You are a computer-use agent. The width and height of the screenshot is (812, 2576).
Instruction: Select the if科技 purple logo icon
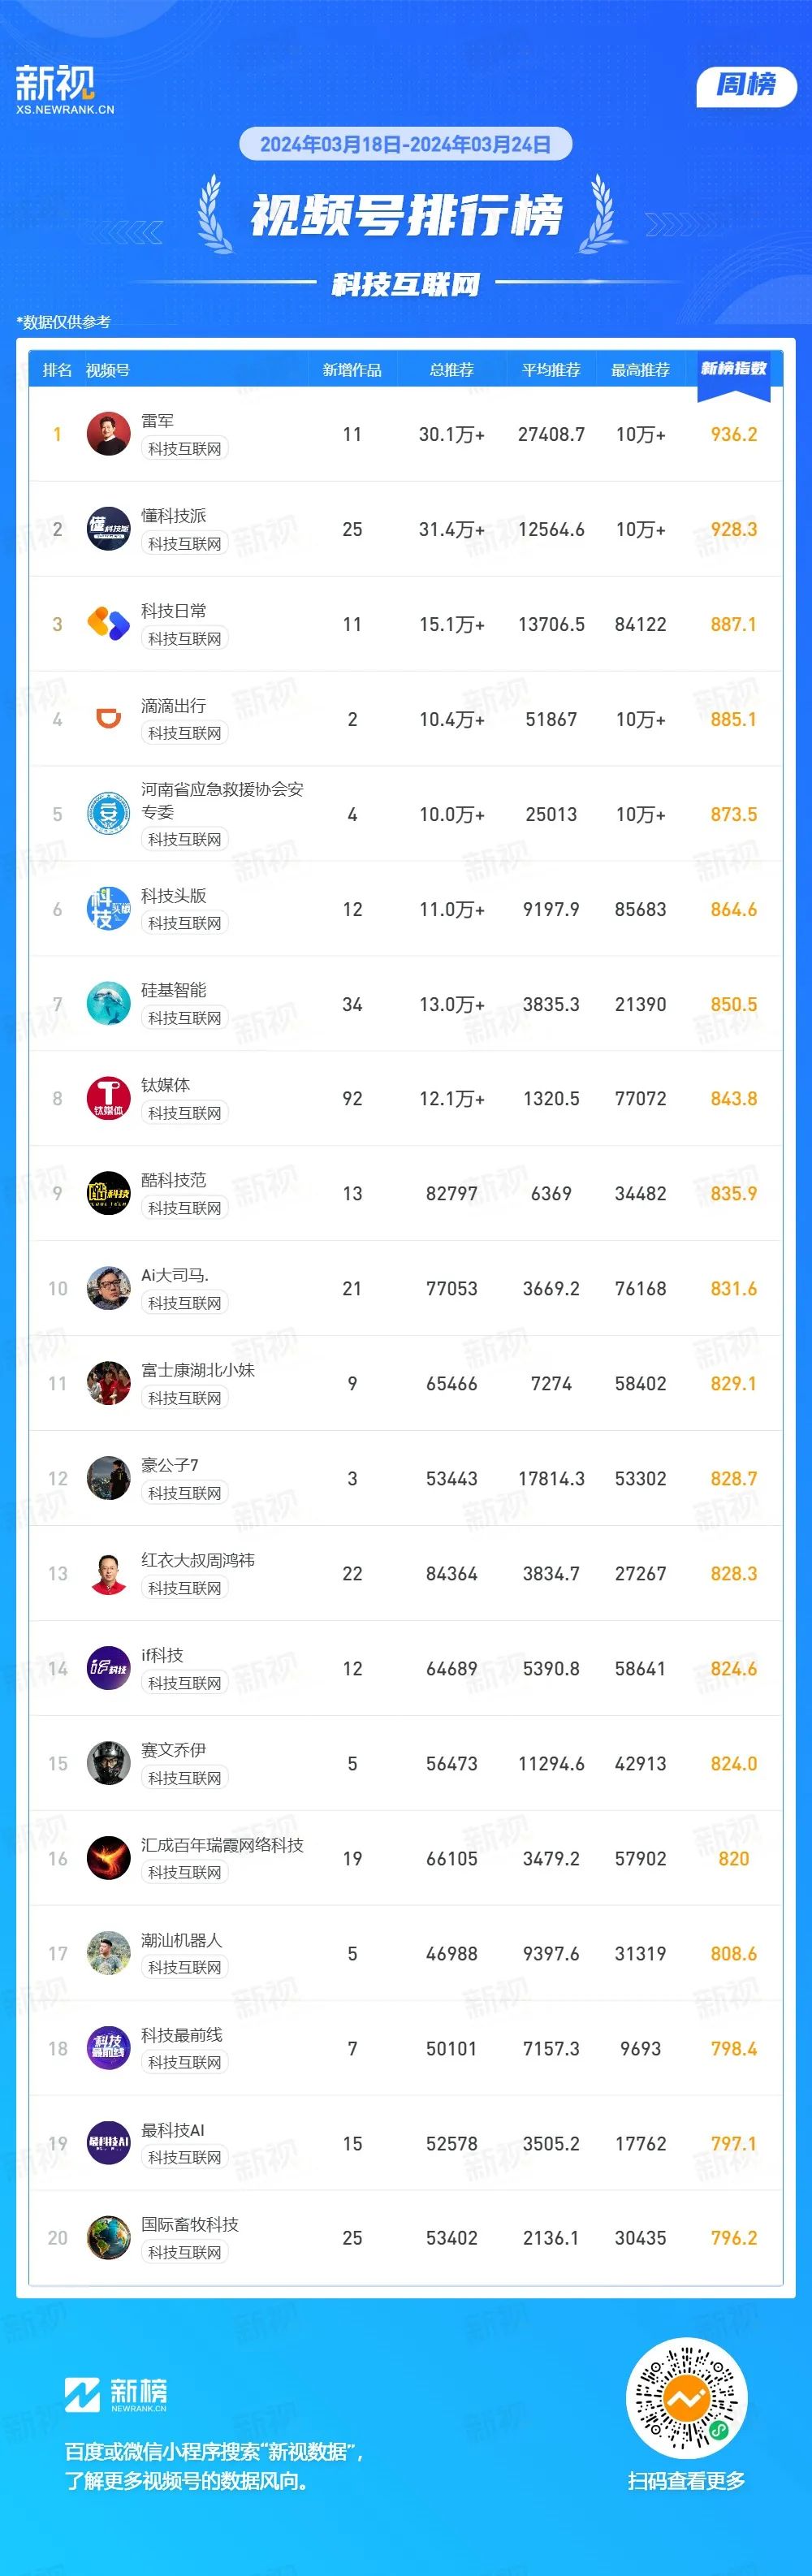pos(108,1668)
